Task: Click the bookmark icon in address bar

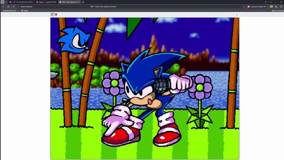Action: pos(244,7)
